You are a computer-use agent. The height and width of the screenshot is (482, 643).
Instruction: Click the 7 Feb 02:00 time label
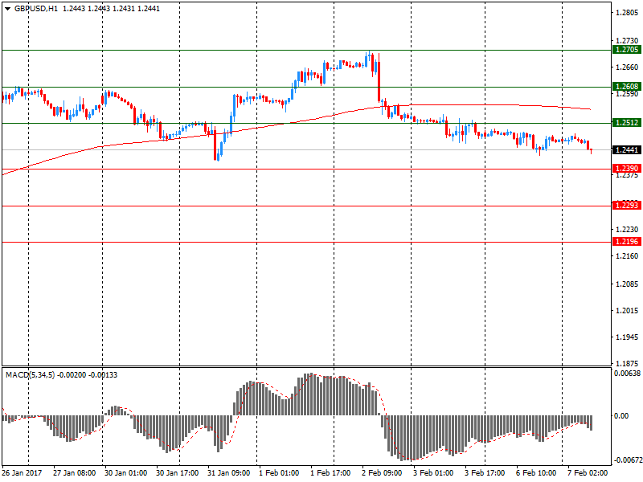coord(588,473)
